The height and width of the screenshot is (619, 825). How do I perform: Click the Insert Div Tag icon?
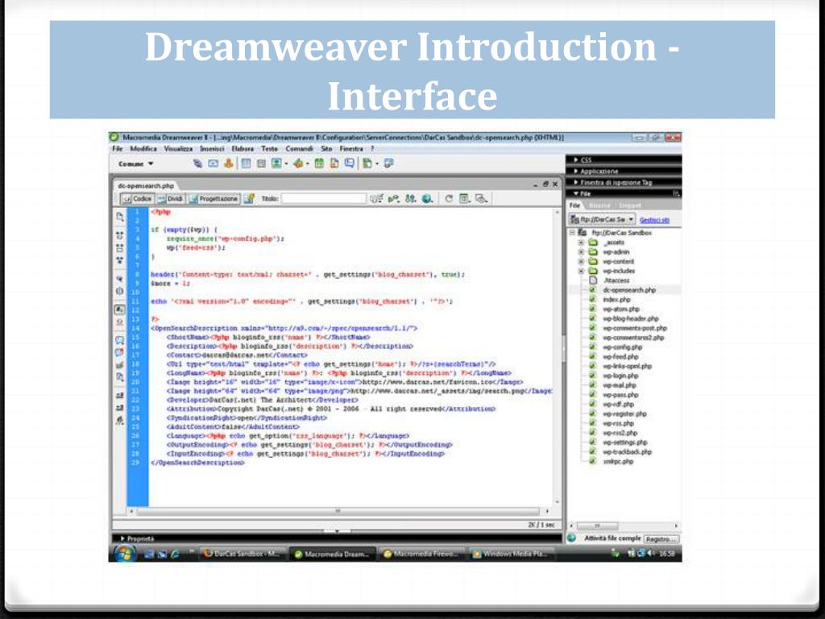pyautogui.click(x=261, y=164)
